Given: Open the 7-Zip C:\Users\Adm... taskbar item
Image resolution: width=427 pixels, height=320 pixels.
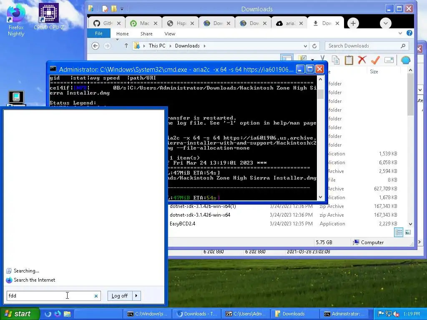Looking at the screenshot, I should (246, 314).
